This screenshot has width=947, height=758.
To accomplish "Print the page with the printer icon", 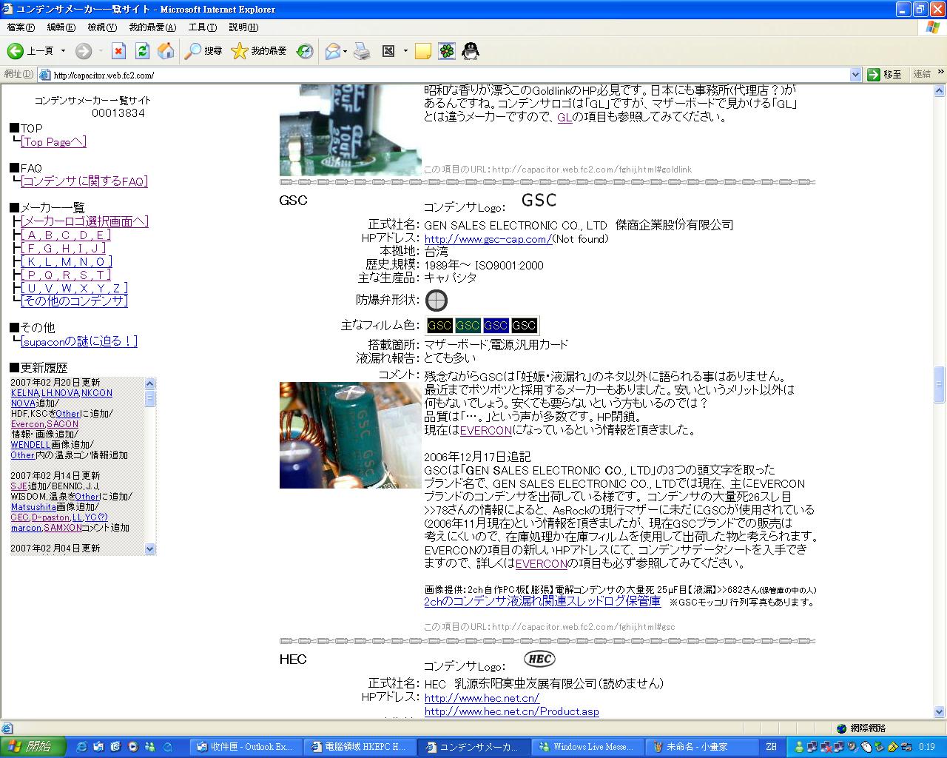I will tap(362, 51).
